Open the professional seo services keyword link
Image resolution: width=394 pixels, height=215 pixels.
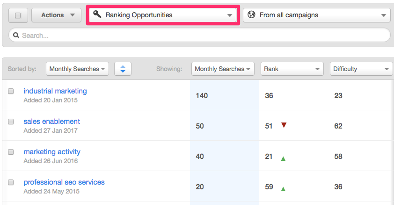[64, 182]
